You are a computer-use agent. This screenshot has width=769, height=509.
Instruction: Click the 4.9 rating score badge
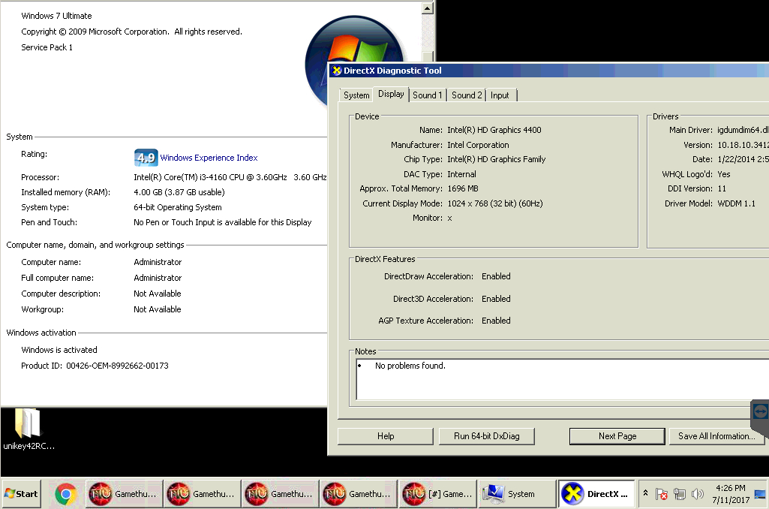click(145, 158)
